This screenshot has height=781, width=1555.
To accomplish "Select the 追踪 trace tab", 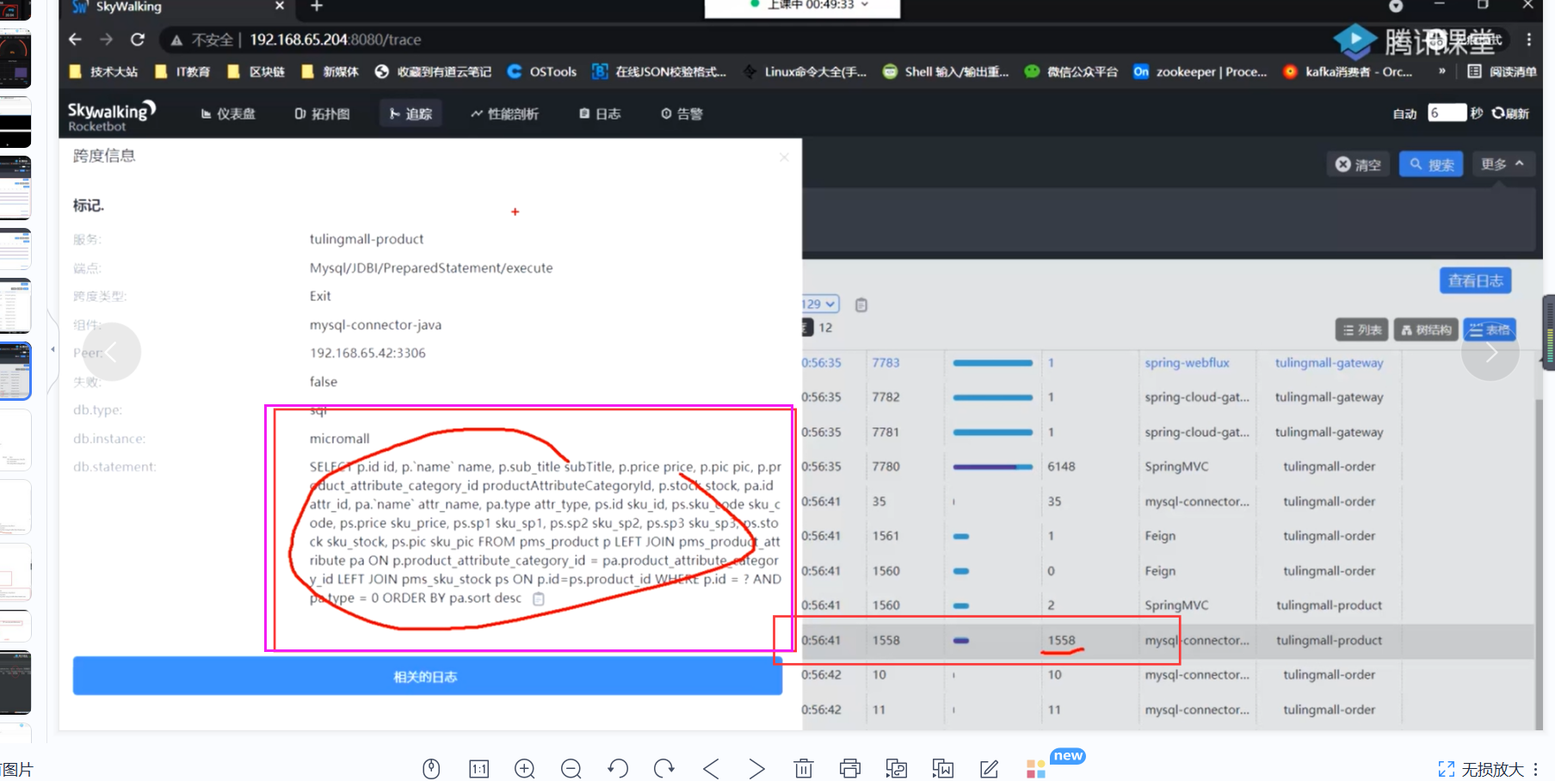I will click(x=410, y=114).
